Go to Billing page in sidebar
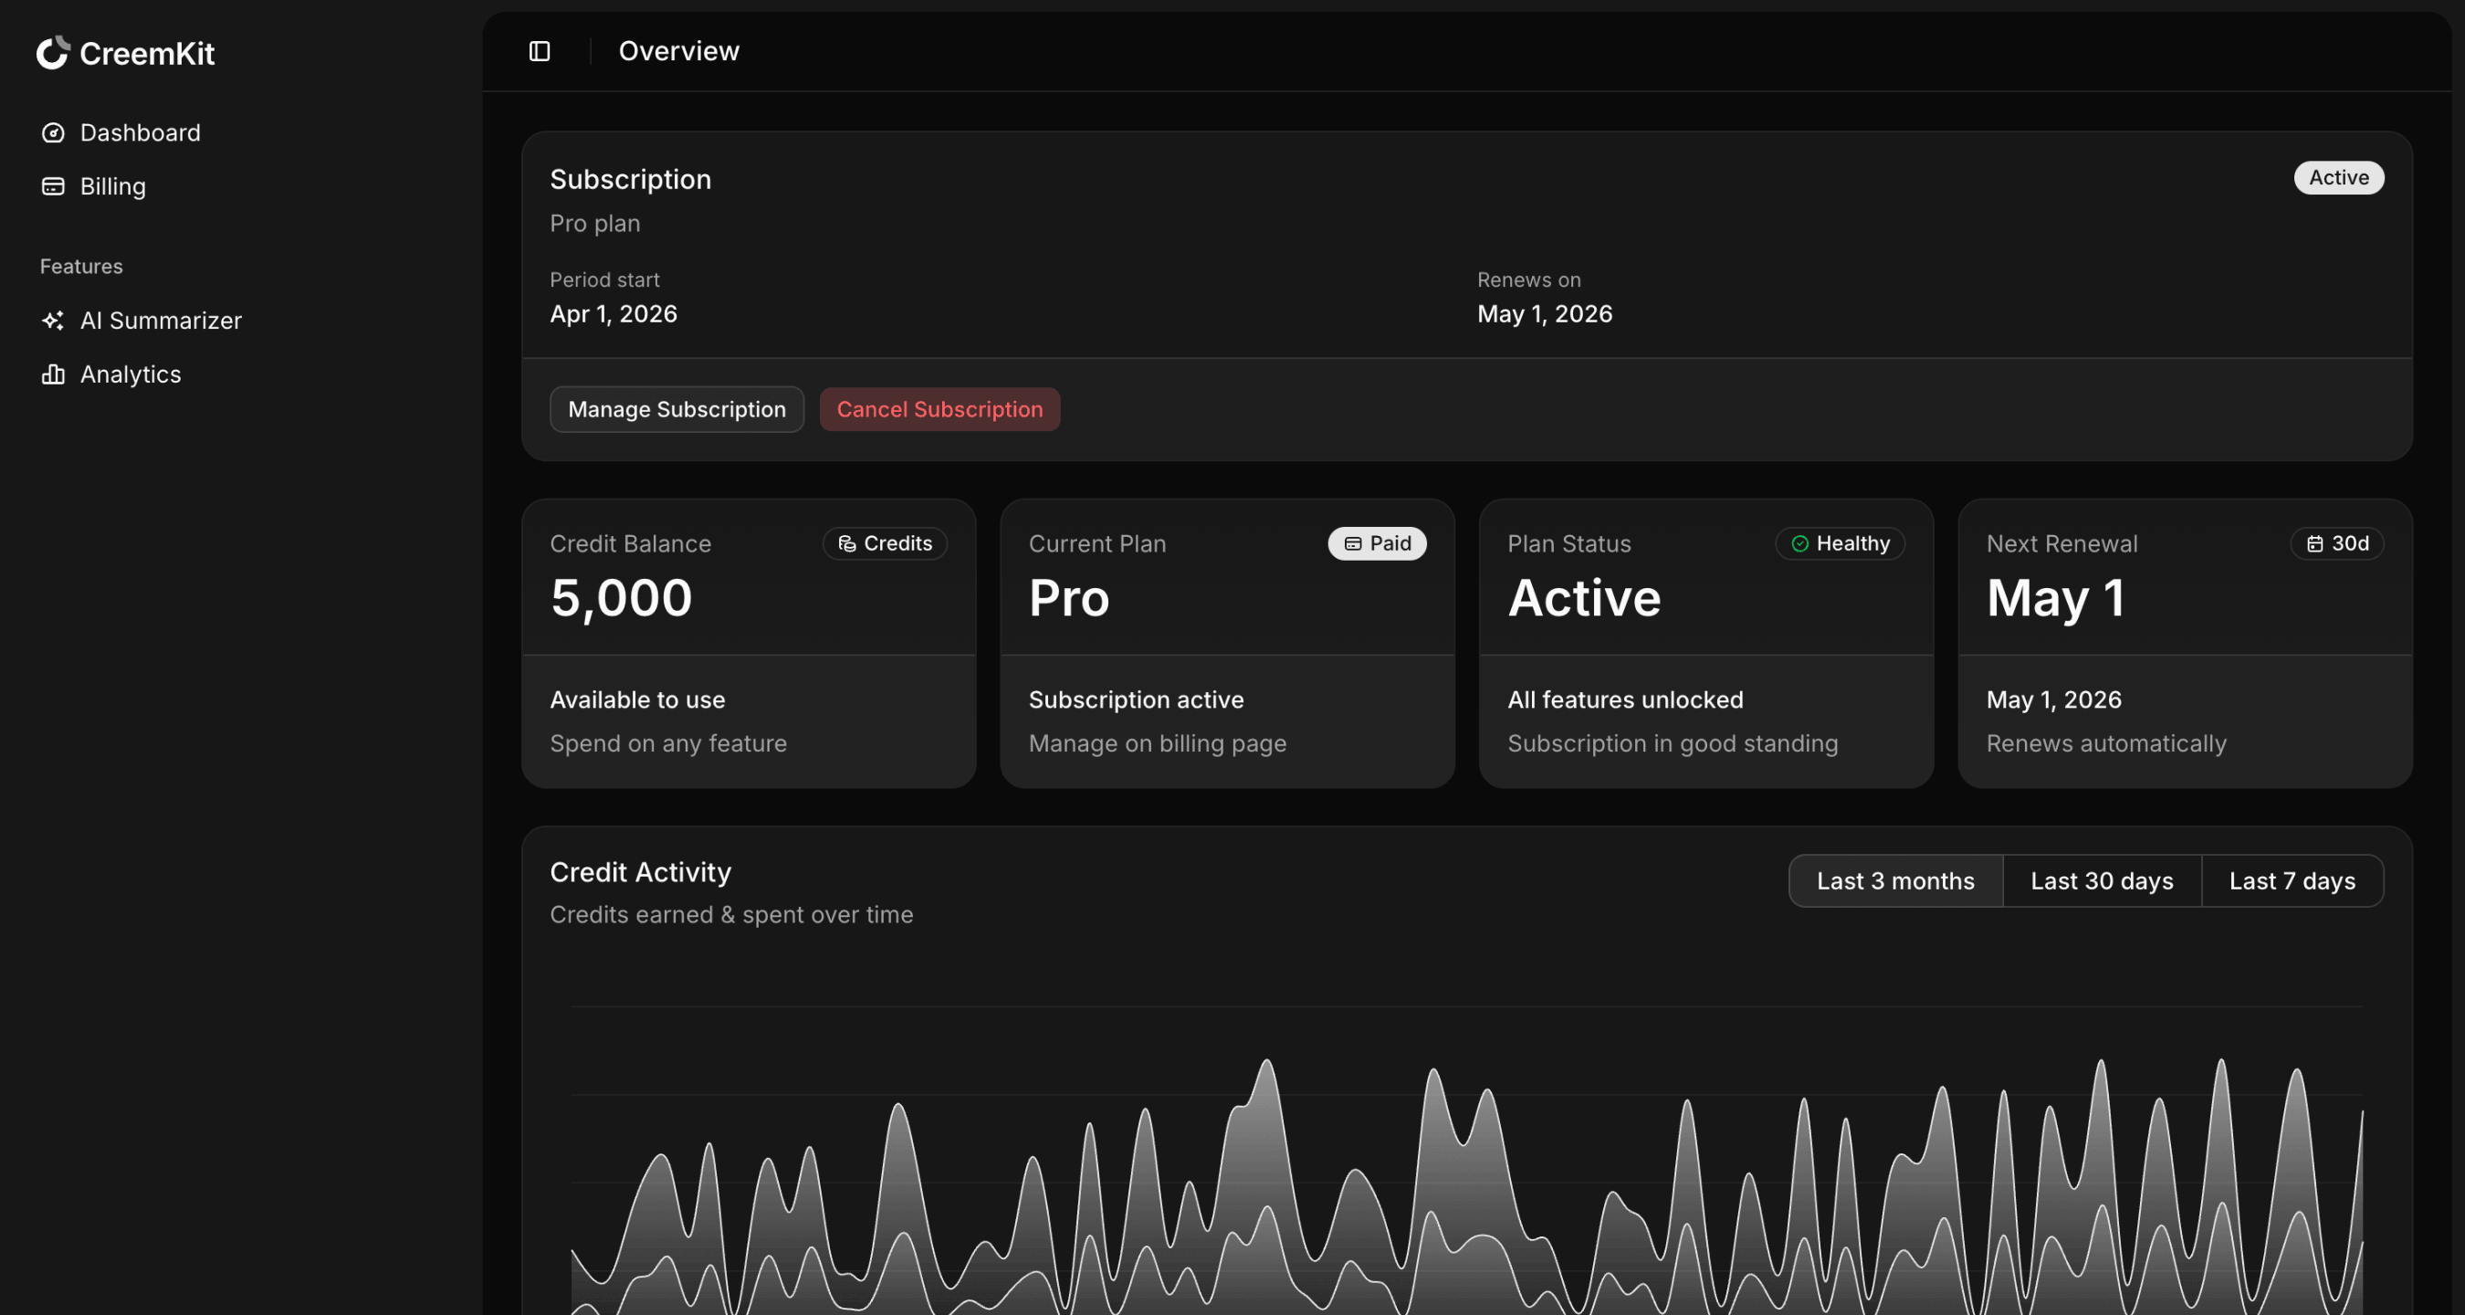This screenshot has height=1315, width=2465. tap(113, 186)
